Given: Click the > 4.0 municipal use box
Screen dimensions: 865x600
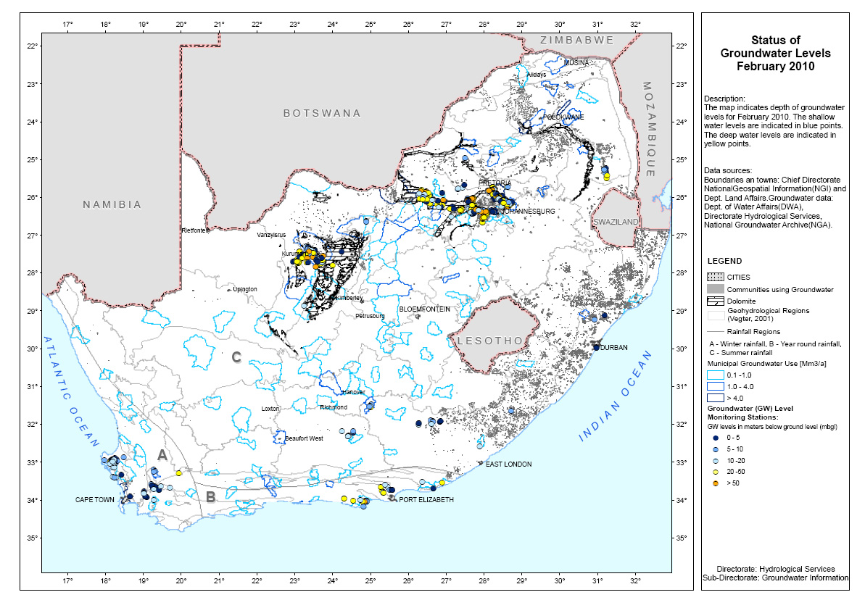Looking at the screenshot, I should [x=716, y=398].
